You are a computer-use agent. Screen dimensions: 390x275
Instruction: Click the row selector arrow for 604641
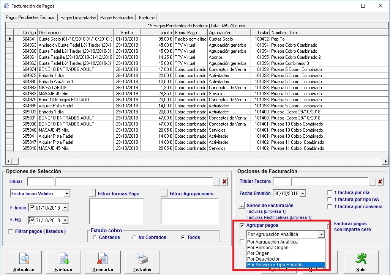coord(9,39)
